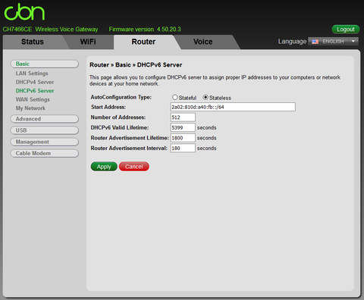
Task: Open DHCPv6 Server page
Action: [x=35, y=91]
